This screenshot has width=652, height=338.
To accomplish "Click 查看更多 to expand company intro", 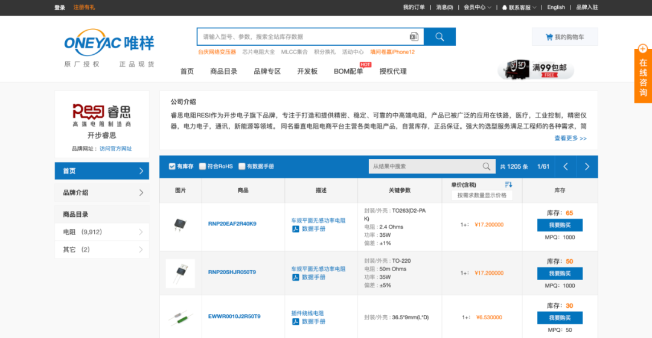I will click(x=570, y=139).
